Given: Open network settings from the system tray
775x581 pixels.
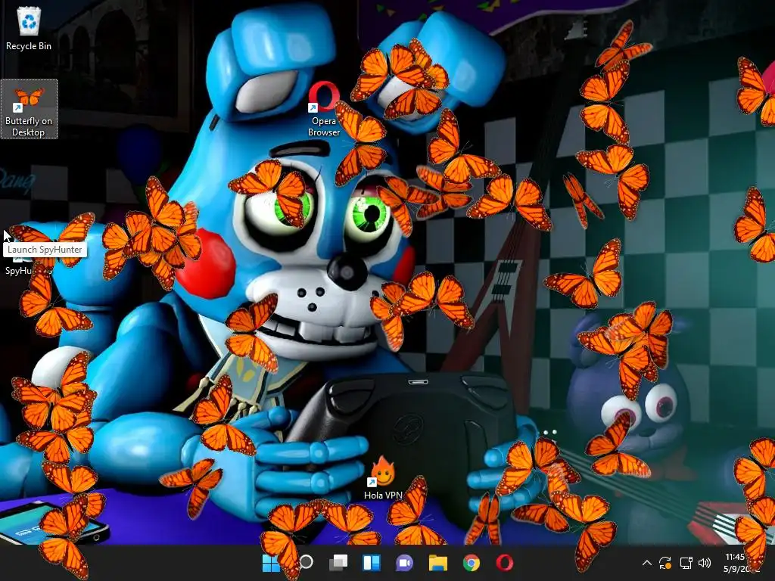Looking at the screenshot, I should (686, 563).
